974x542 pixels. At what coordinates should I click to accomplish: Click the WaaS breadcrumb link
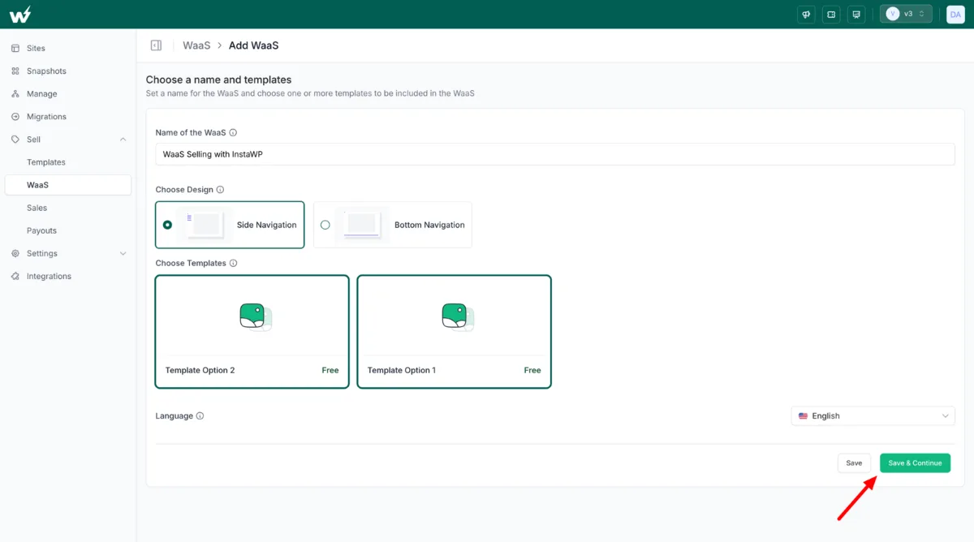click(196, 45)
